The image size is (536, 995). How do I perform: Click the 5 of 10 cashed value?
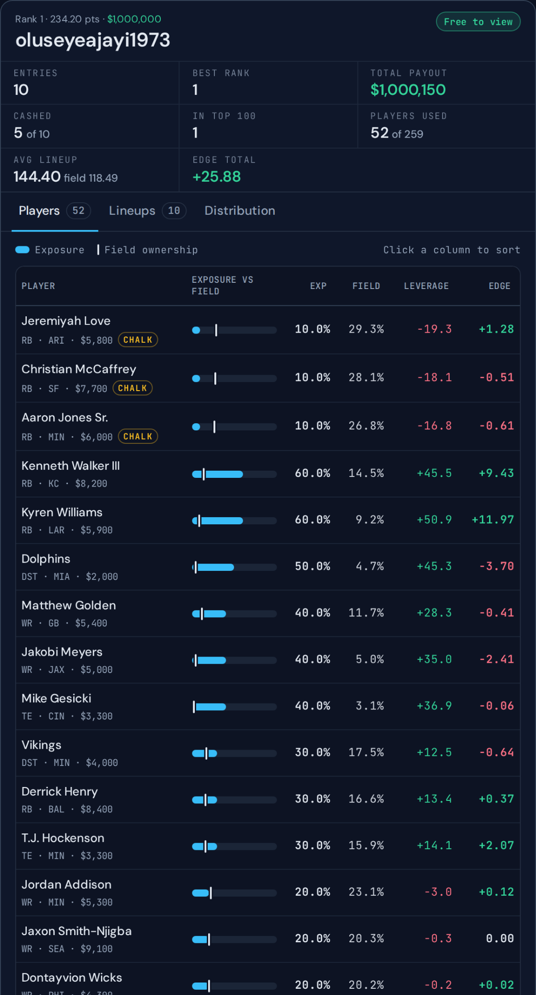[32, 133]
